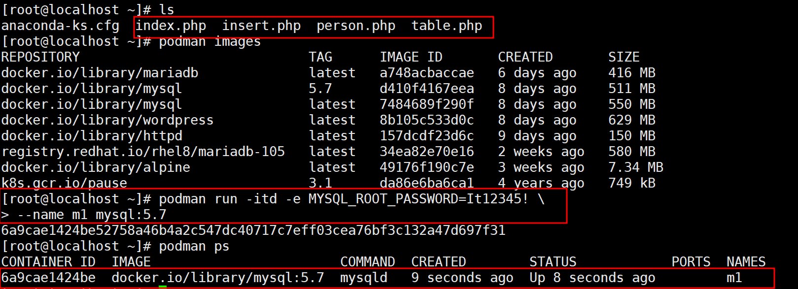798x289 pixels.
Task: Click the 7.34 MB size value
Action: (x=636, y=167)
